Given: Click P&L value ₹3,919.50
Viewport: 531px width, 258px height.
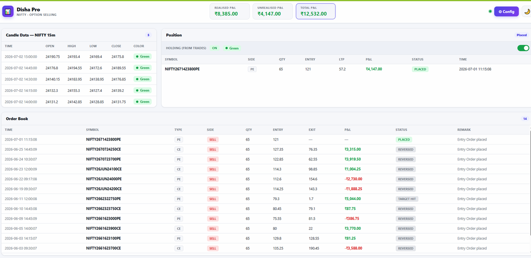Looking at the screenshot, I should (353, 159).
